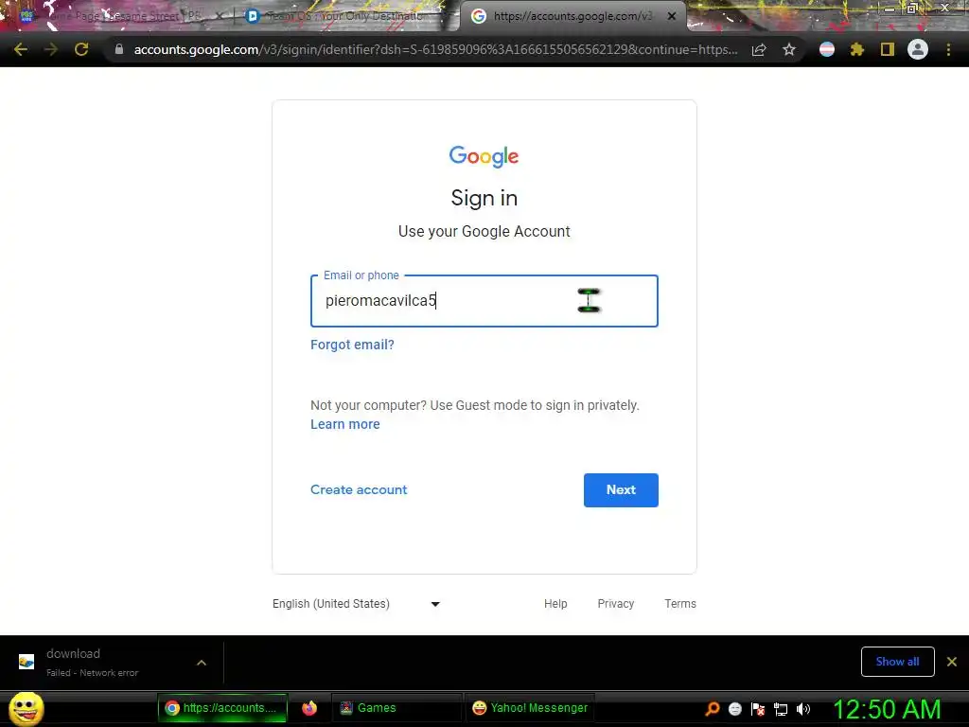Click Show all downloads button
The height and width of the screenshot is (727, 969).
pyautogui.click(x=897, y=662)
